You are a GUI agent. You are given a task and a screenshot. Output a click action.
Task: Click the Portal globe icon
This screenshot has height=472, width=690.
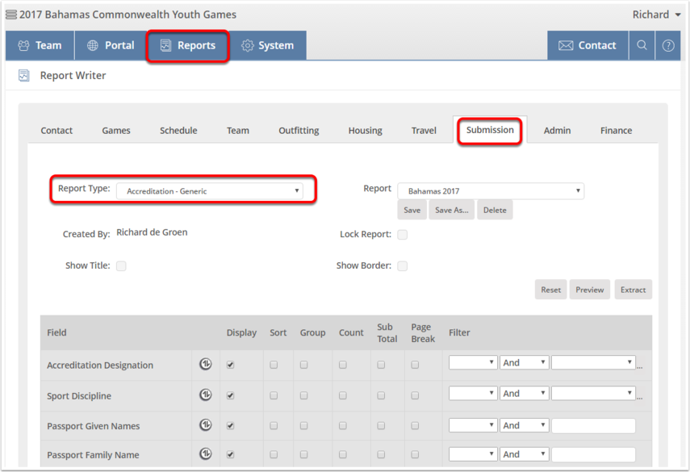(x=91, y=45)
